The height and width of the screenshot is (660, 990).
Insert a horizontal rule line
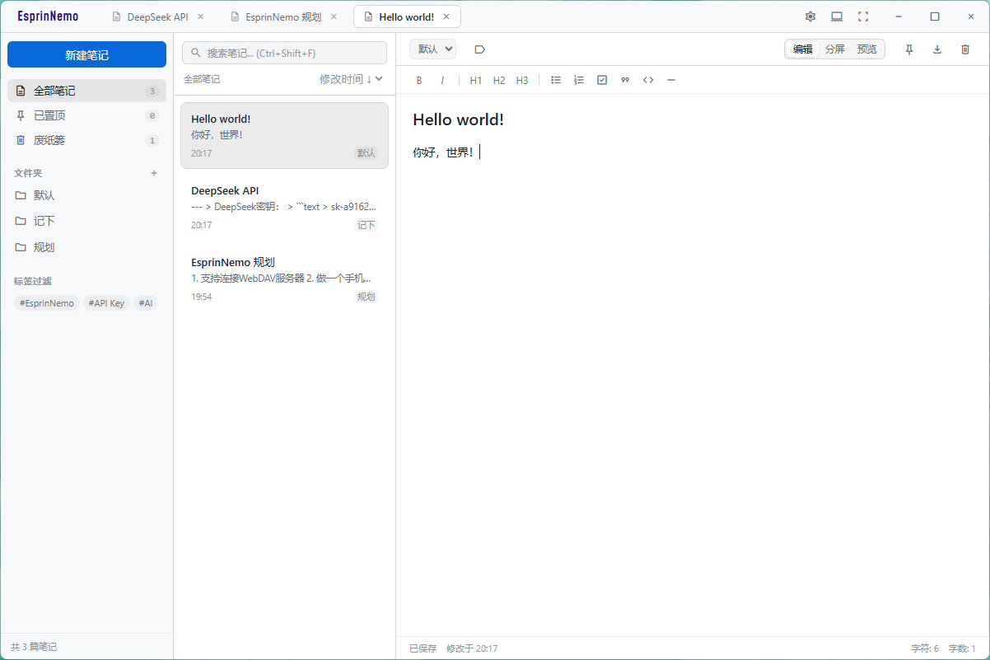[671, 80]
